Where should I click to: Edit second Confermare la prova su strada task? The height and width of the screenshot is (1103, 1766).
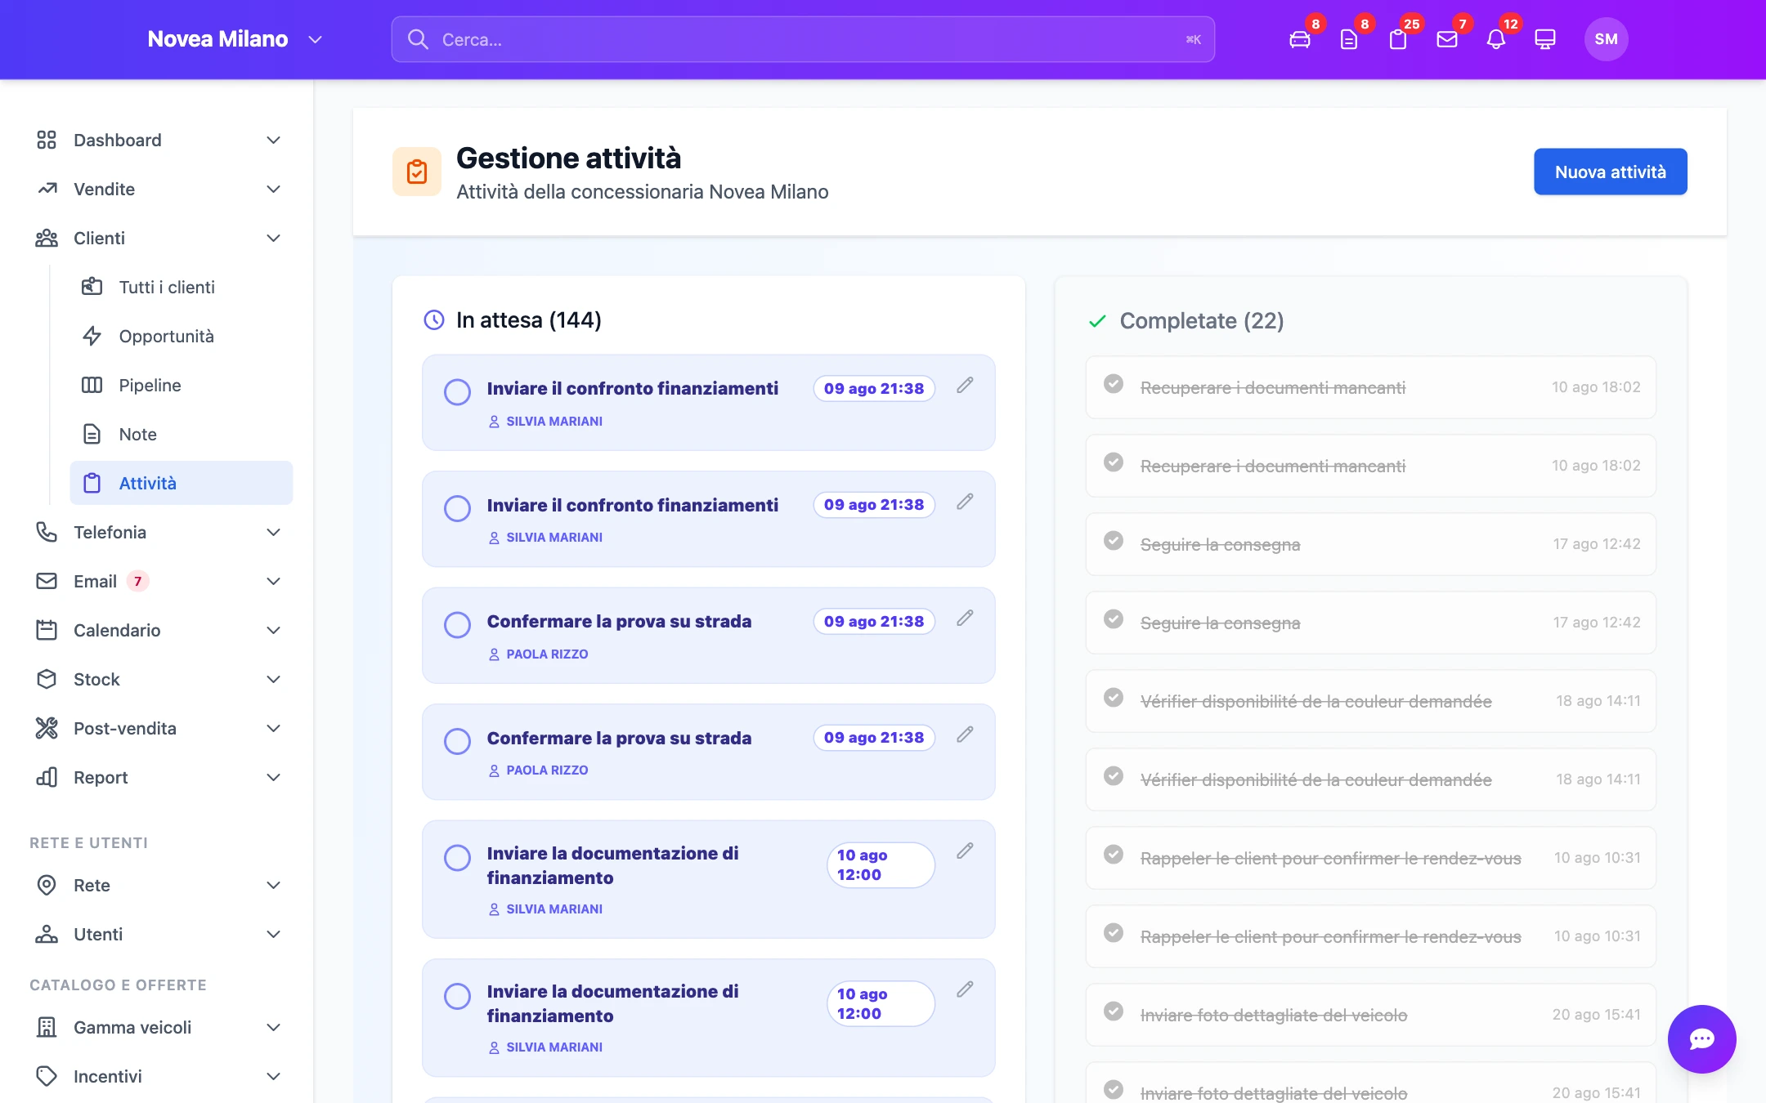[965, 735]
